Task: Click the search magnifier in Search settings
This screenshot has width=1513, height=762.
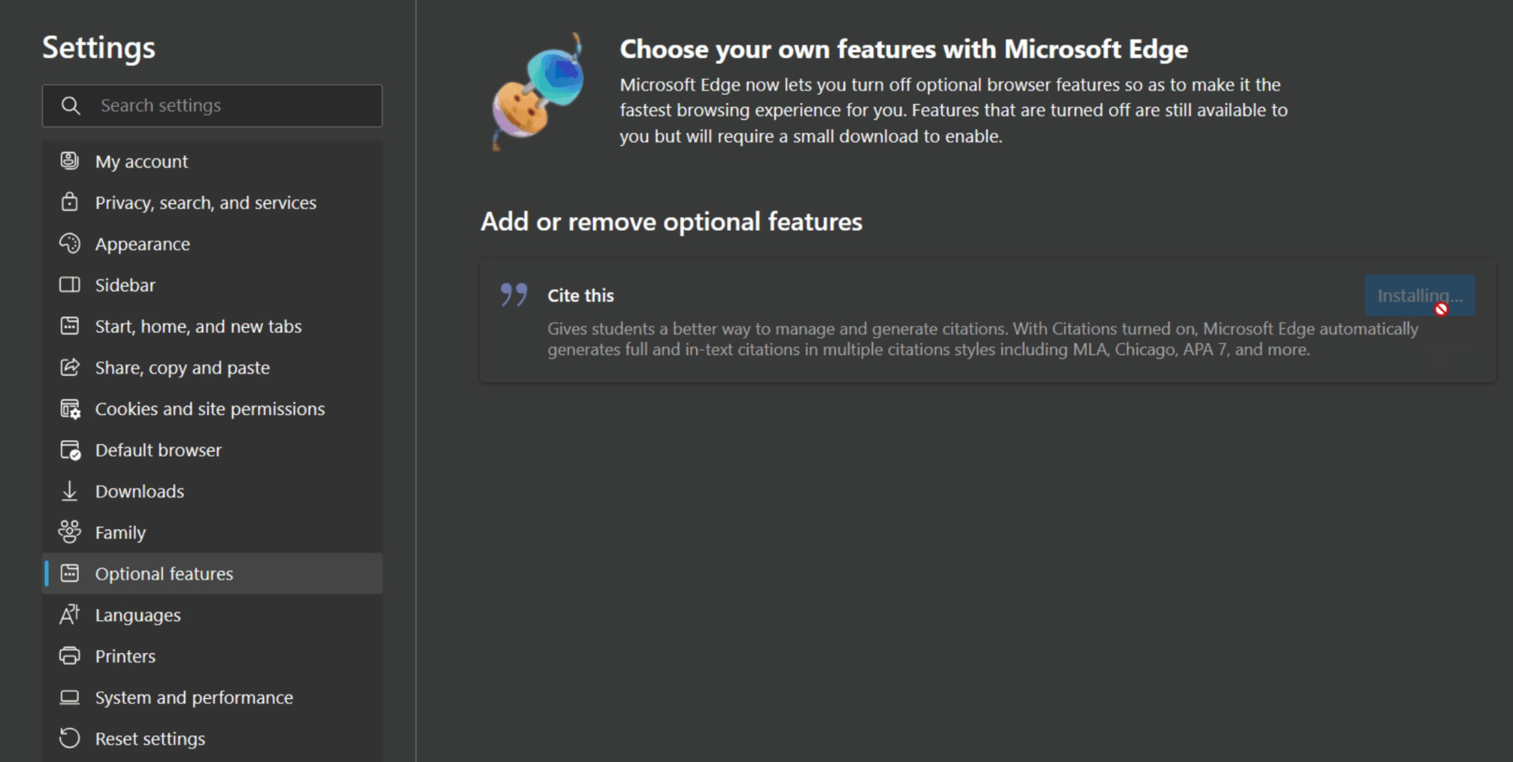Action: click(71, 106)
